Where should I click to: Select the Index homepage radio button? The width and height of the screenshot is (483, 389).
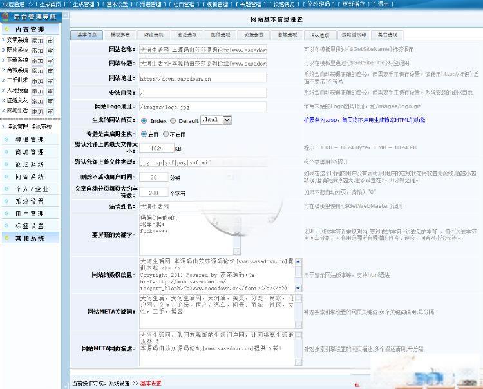pyautogui.click(x=144, y=120)
